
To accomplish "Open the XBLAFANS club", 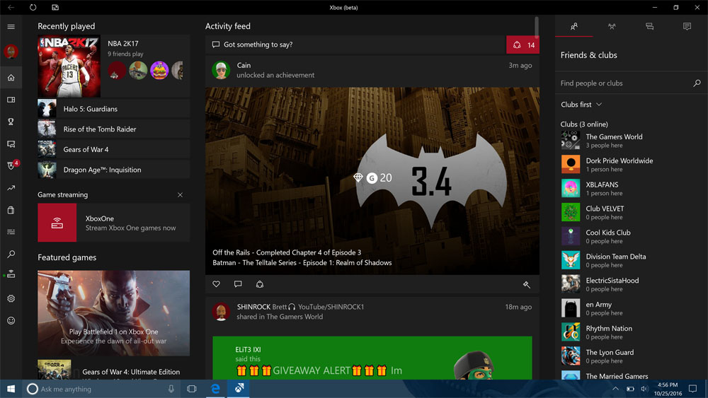I will pos(632,189).
